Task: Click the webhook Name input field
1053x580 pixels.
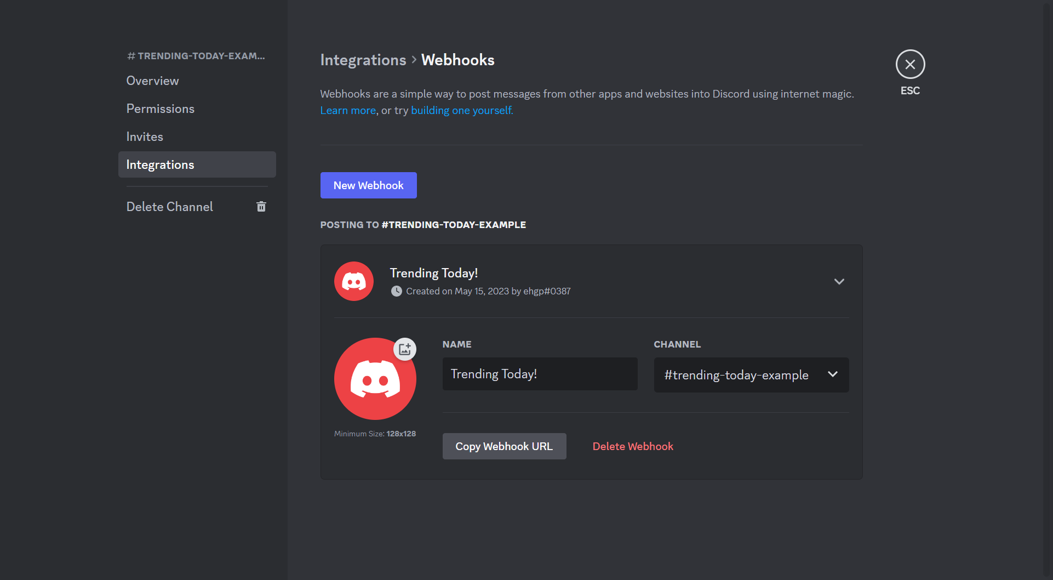Action: point(540,374)
